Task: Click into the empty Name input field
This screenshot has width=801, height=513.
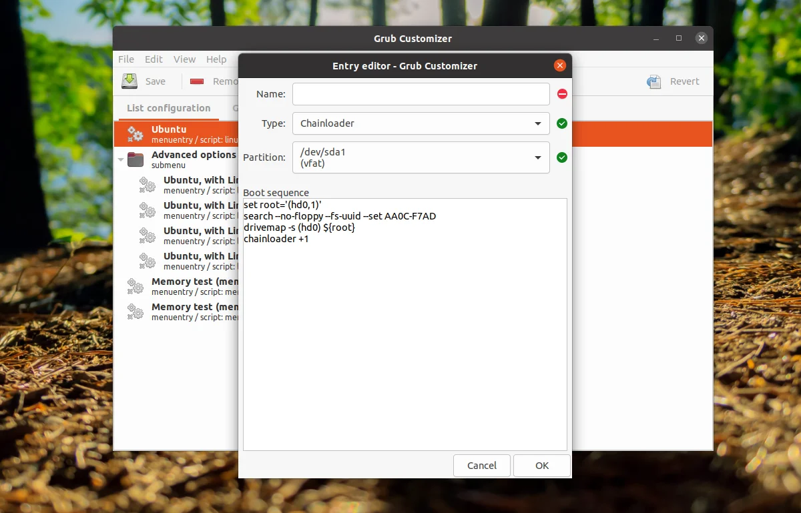Action: coord(421,94)
